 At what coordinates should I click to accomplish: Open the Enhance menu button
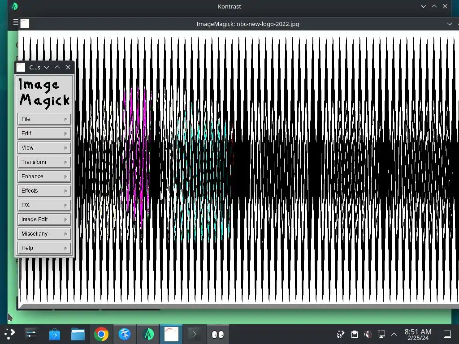click(44, 176)
